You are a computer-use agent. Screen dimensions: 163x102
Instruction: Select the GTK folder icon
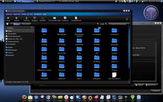(97, 49)
